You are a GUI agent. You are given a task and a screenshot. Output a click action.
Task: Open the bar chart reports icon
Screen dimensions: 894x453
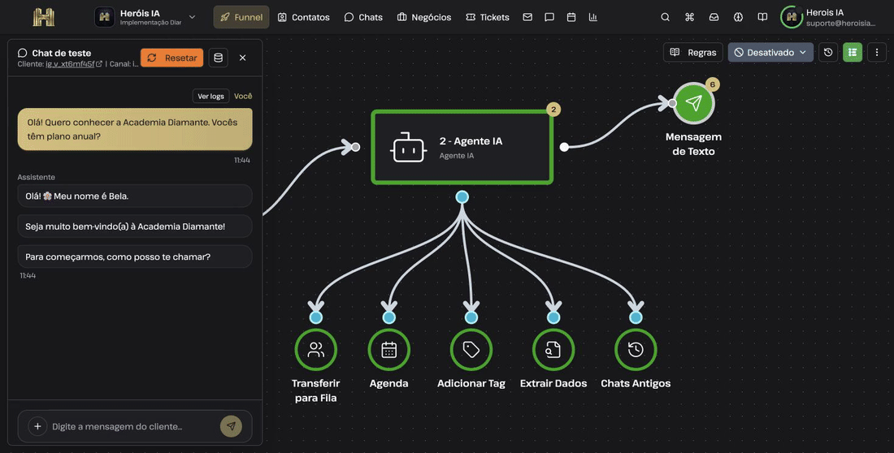593,17
